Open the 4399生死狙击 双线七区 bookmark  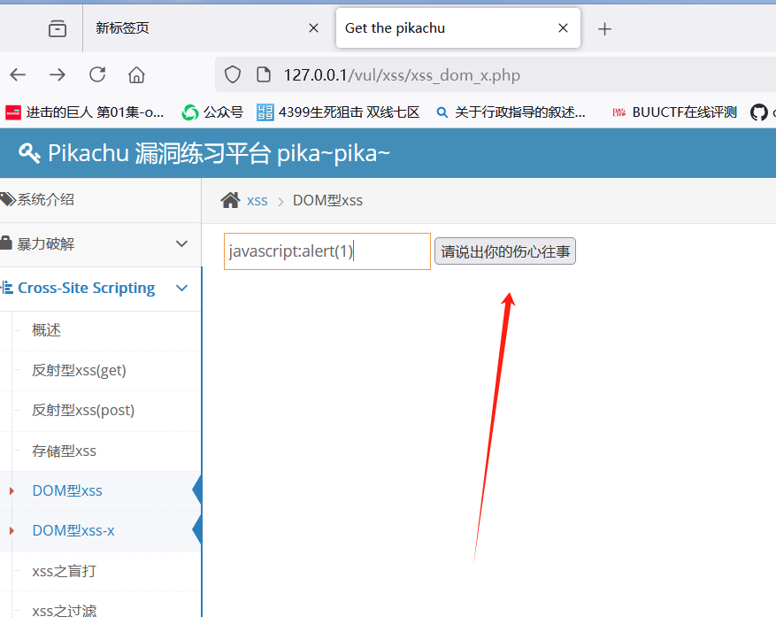pyautogui.click(x=338, y=112)
